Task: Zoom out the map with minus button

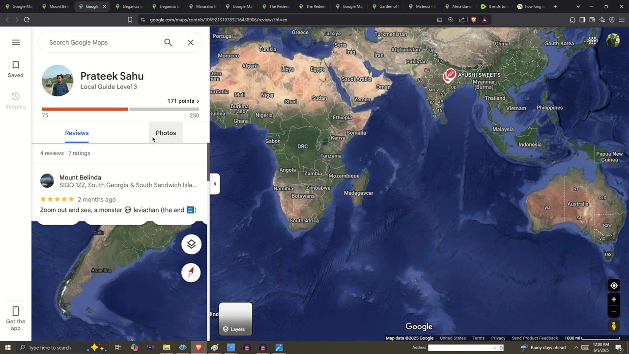Action: [614, 311]
